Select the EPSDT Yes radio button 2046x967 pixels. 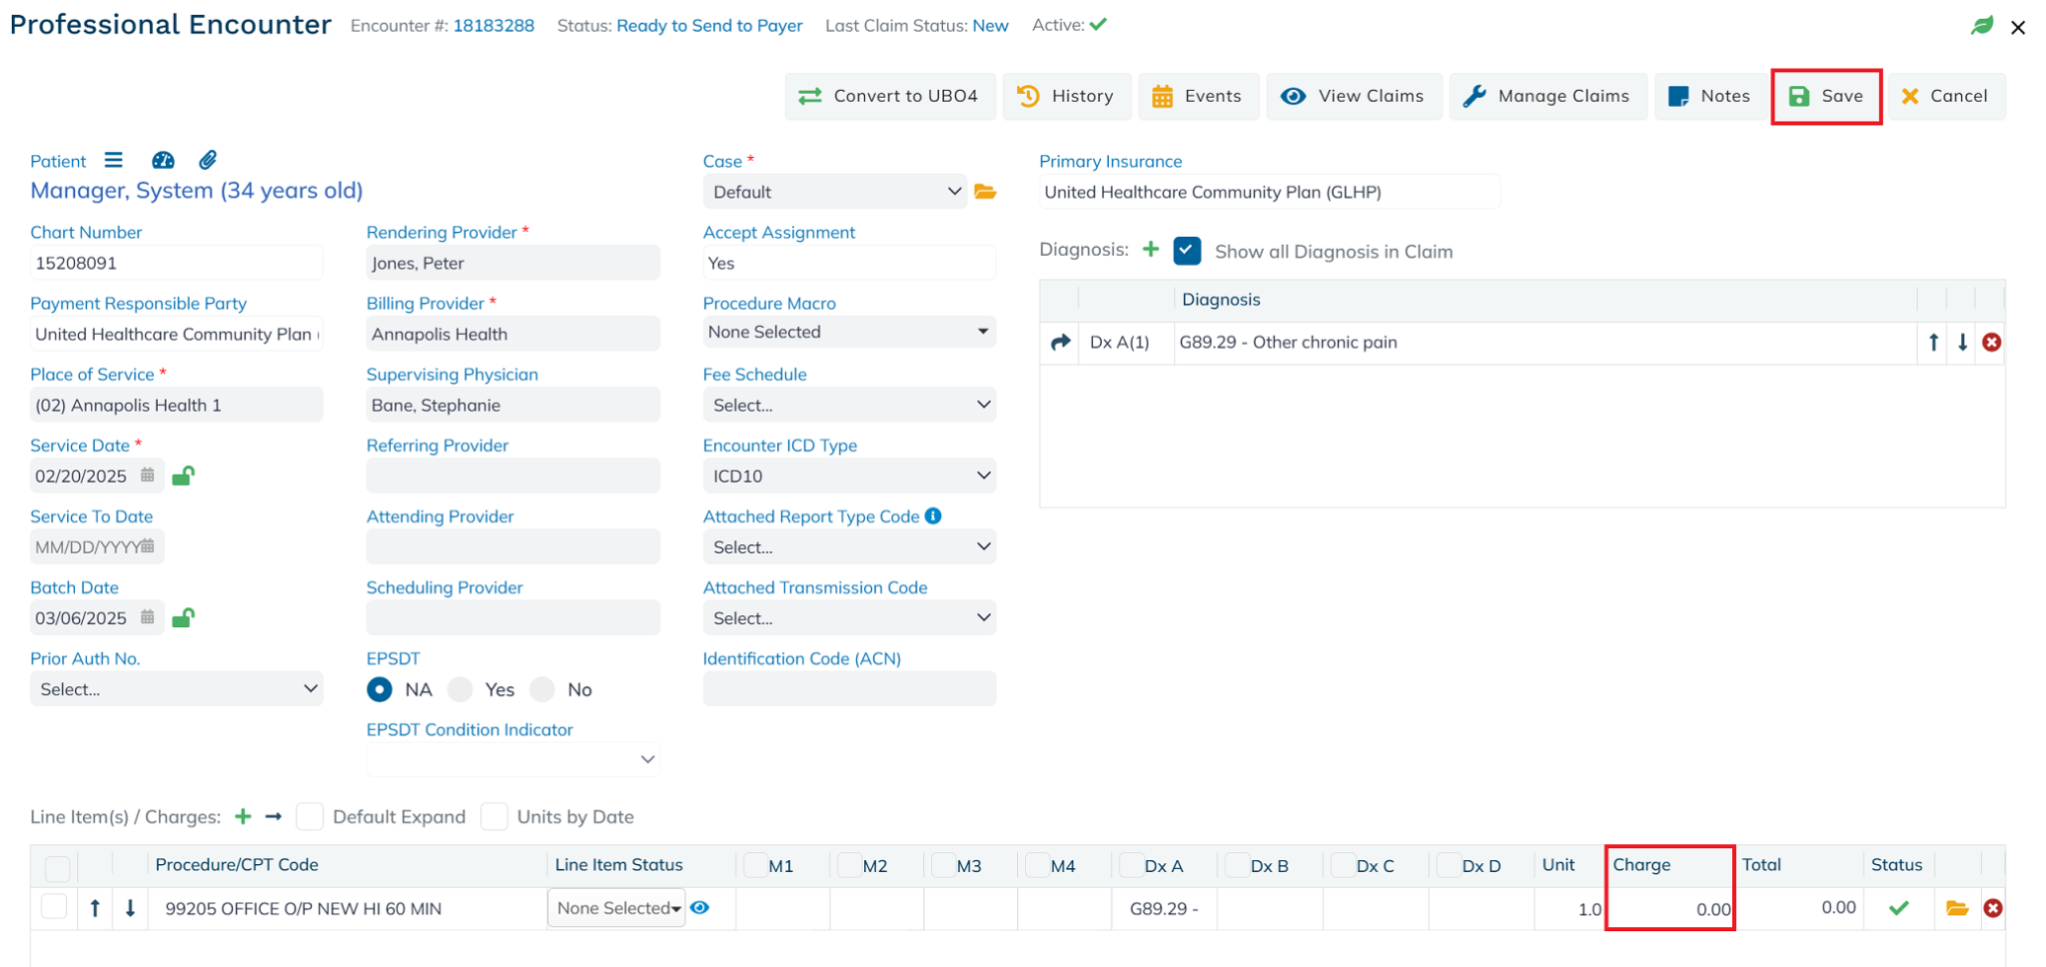click(461, 690)
